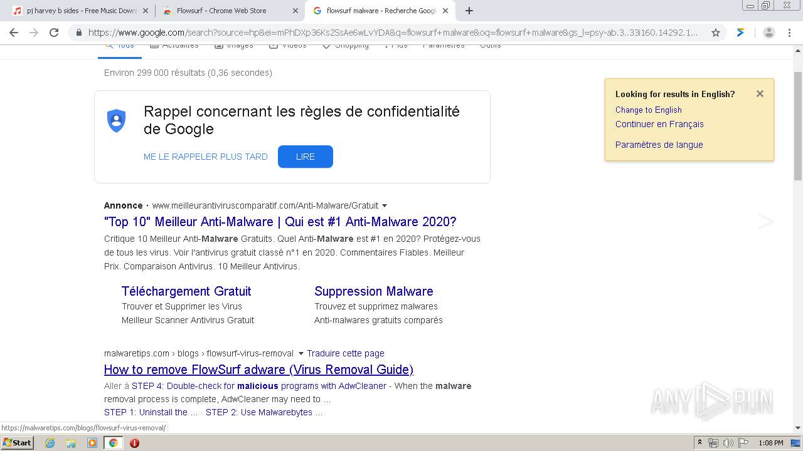Open Paramètres de langue link

tap(659, 145)
